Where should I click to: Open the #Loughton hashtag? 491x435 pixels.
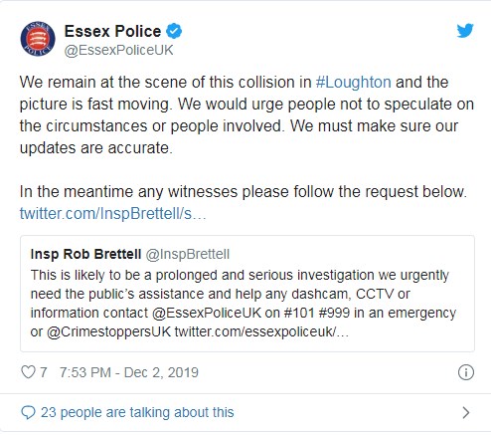point(354,83)
